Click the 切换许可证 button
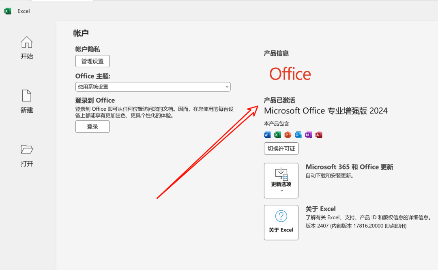The width and height of the screenshot is (438, 270). tap(281, 148)
